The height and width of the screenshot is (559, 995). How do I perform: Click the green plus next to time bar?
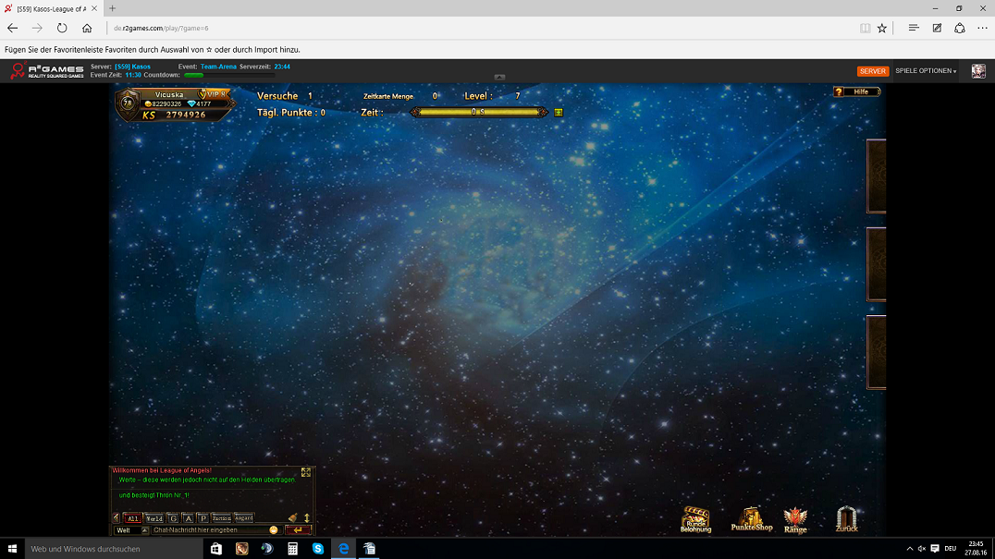(559, 112)
